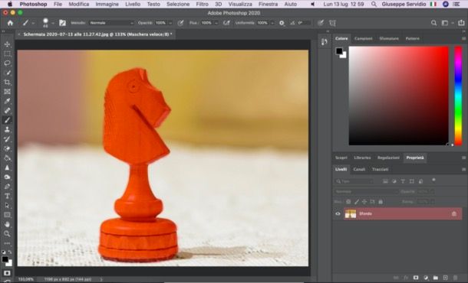The height and width of the screenshot is (283, 468).
Task: Click inside the red color picker field
Action: click(x=399, y=96)
